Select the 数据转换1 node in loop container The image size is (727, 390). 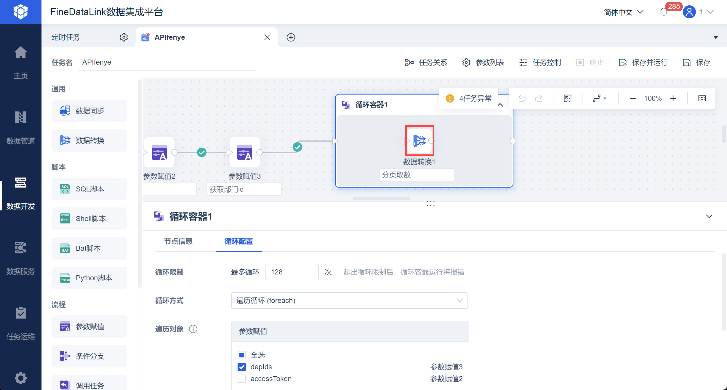pos(419,140)
